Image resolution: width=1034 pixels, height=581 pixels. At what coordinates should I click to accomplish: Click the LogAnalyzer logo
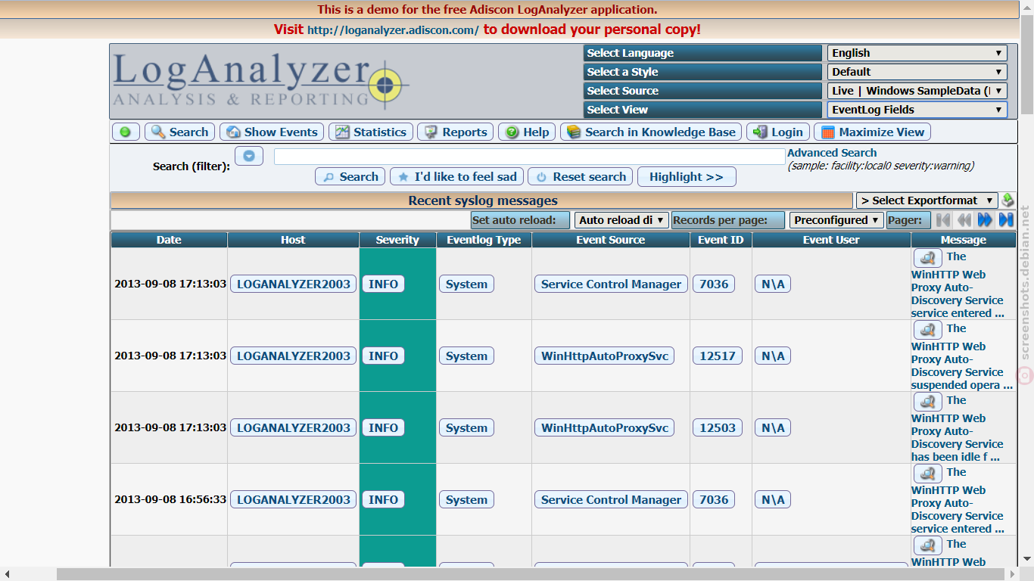262,80
